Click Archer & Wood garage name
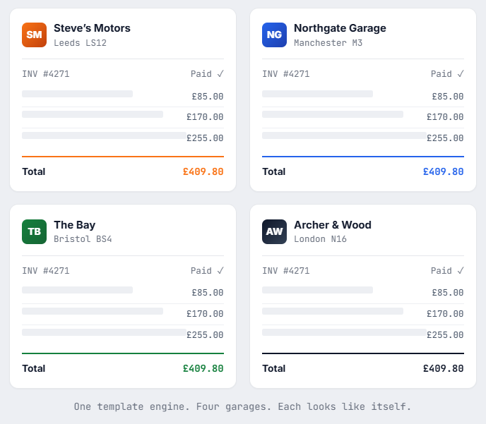 tap(332, 225)
